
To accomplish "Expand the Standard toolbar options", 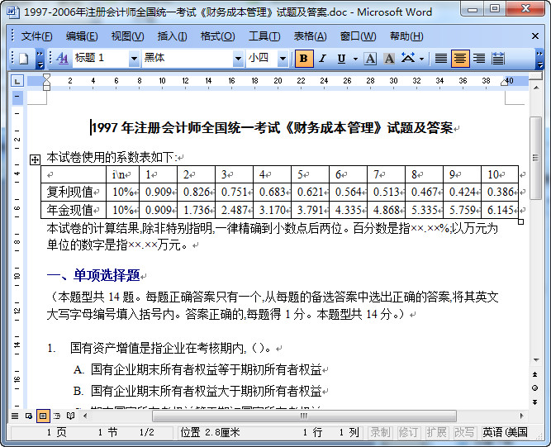I will point(40,59).
